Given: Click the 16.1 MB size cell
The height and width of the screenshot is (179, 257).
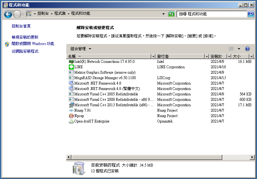Looking at the screenshot, I should 245,62.
